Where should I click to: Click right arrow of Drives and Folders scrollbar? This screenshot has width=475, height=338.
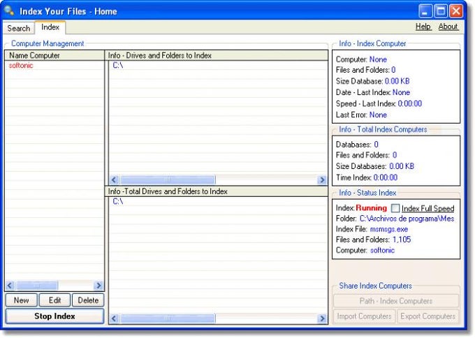point(322,180)
